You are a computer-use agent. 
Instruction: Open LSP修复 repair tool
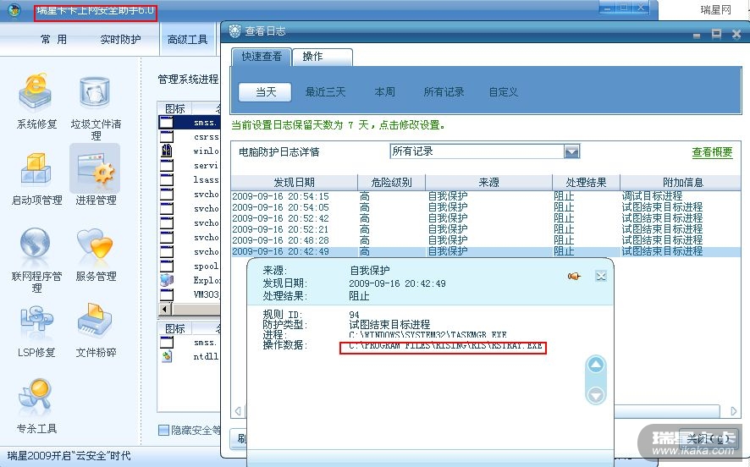coord(36,332)
